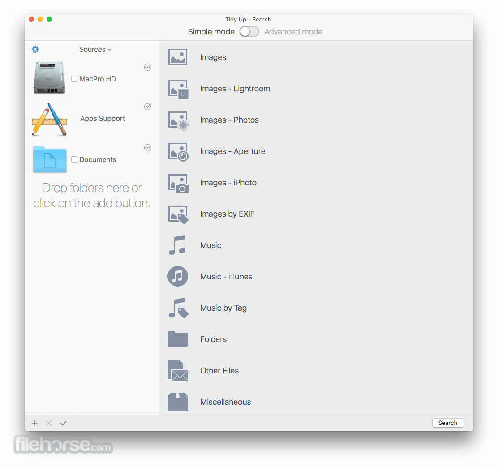Select the Music - iTunes label

226,277
